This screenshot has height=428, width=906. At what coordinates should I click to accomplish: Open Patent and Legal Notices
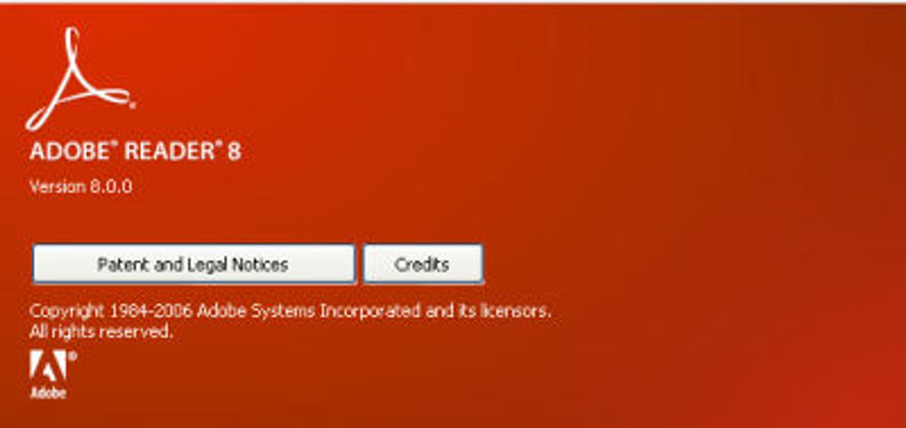coord(193,264)
